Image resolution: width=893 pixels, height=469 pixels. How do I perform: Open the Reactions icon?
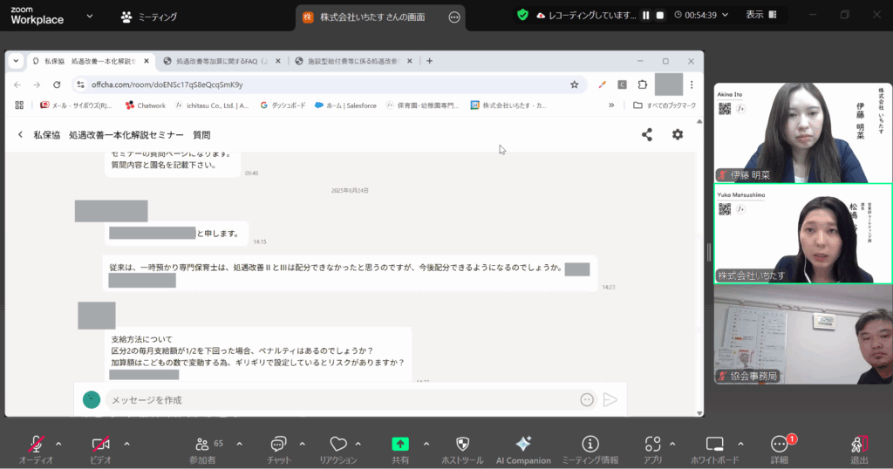pyautogui.click(x=338, y=445)
